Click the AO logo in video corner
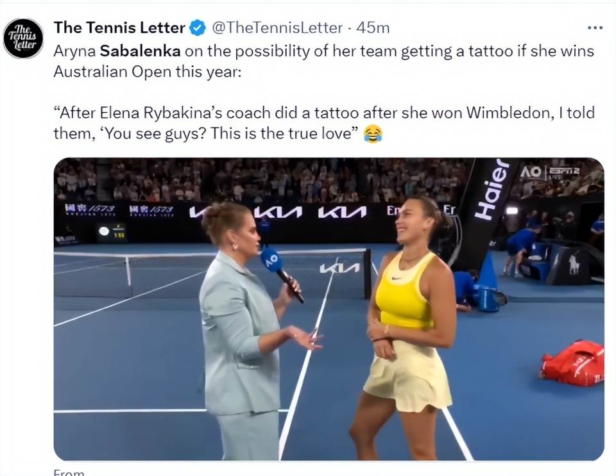Viewport: 616px width, 476px height. click(531, 172)
